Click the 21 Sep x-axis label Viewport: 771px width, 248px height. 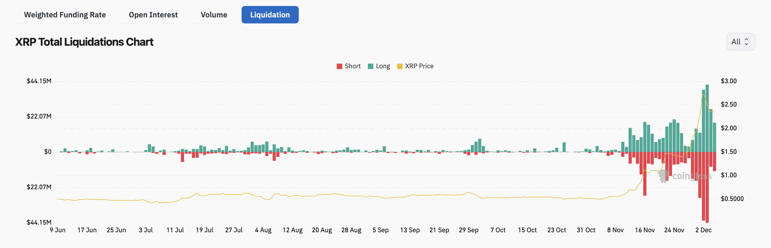[x=439, y=230]
